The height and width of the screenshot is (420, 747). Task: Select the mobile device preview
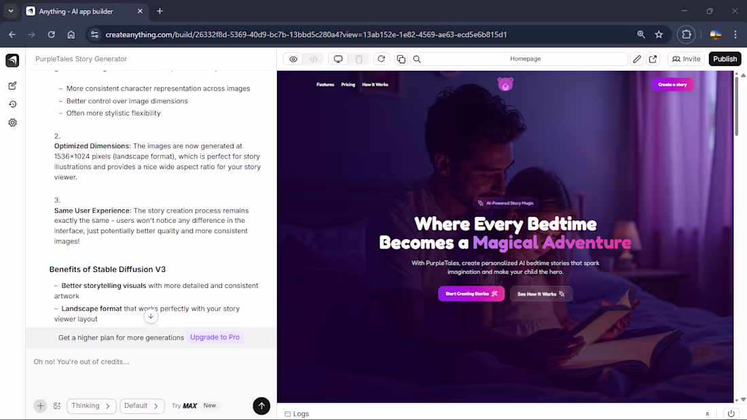click(x=359, y=59)
